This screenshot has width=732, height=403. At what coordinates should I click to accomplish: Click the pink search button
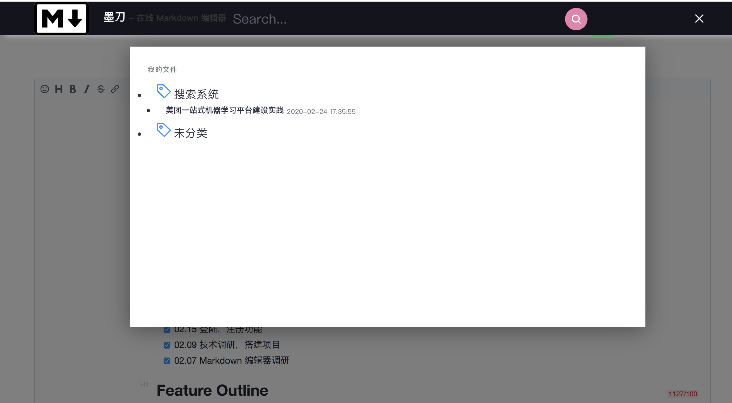pyautogui.click(x=576, y=19)
